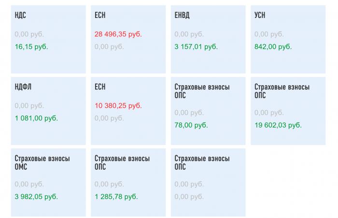
Task: Click the 19 602,03 руб. overpayment amount
Action: point(278,125)
